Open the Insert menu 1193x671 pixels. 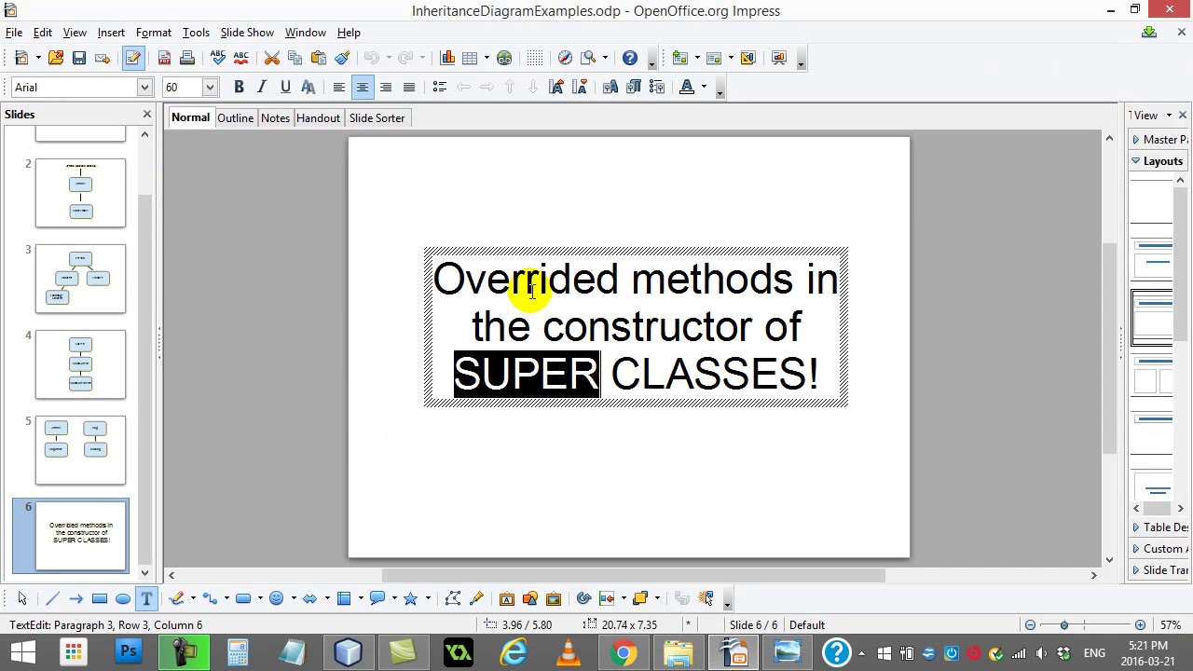point(111,33)
